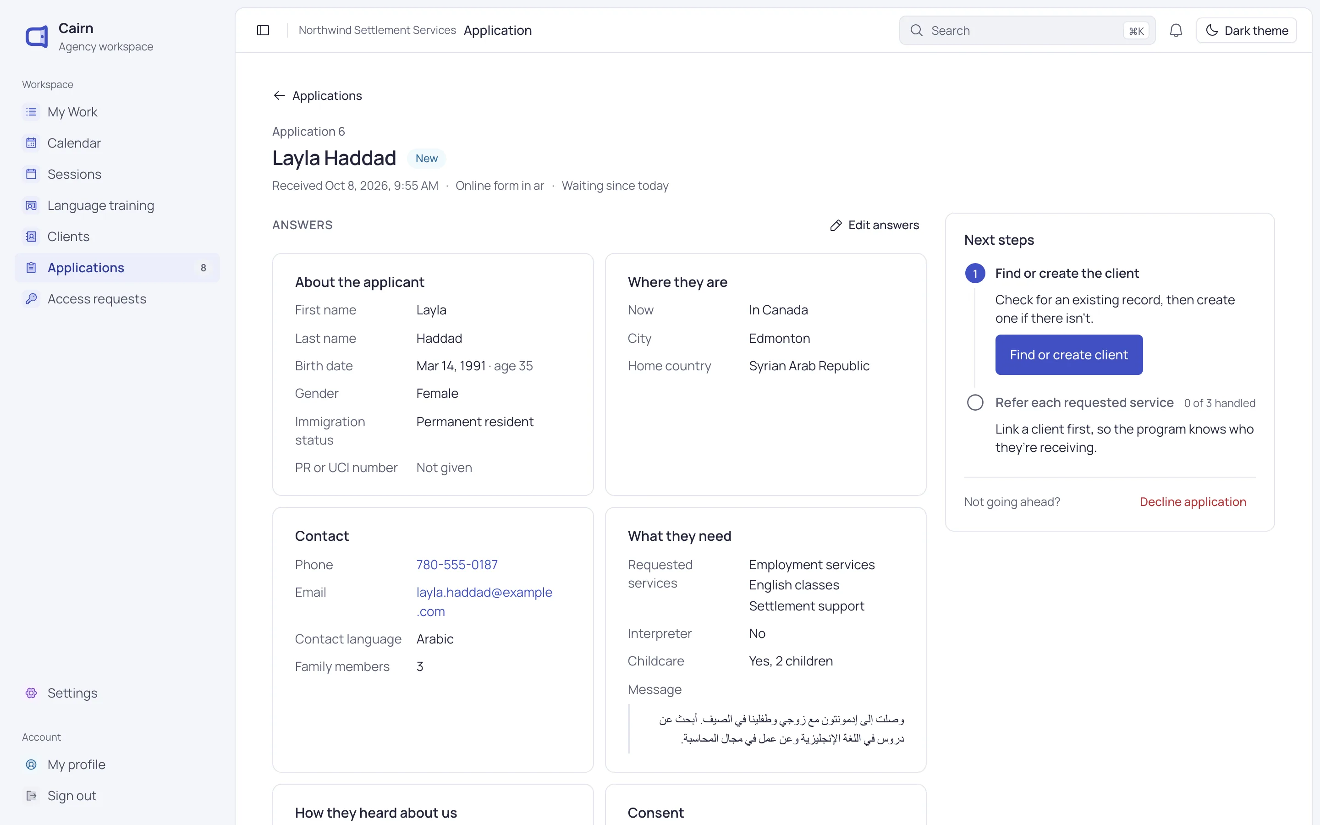Click the Clients sidebar icon
The width and height of the screenshot is (1320, 825).
point(31,236)
